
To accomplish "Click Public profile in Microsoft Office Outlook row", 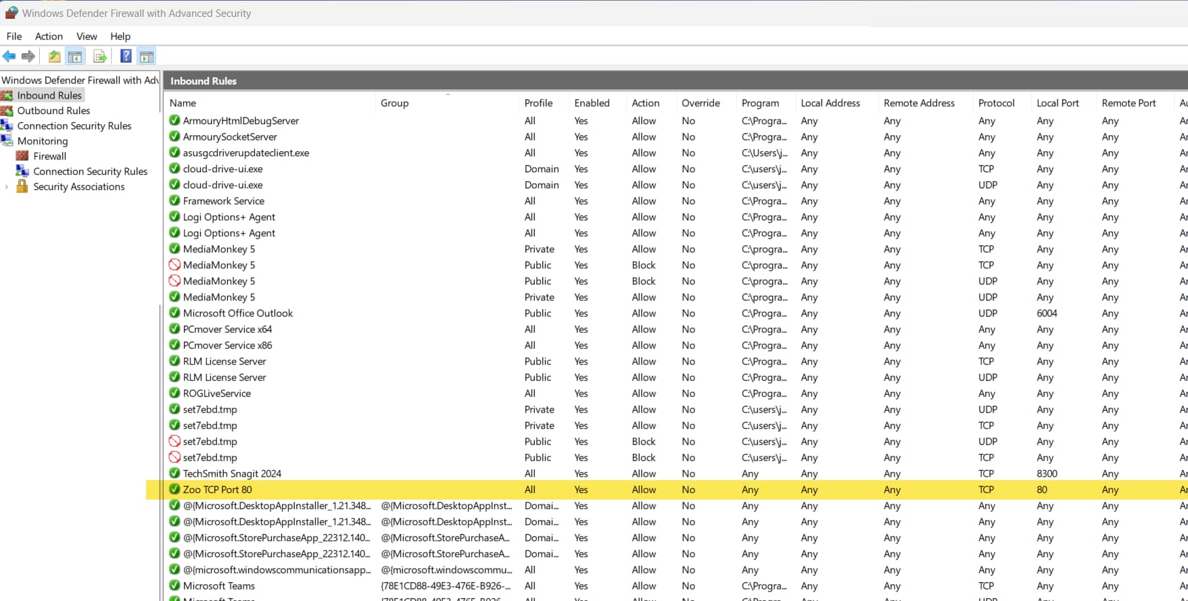I will coord(538,313).
